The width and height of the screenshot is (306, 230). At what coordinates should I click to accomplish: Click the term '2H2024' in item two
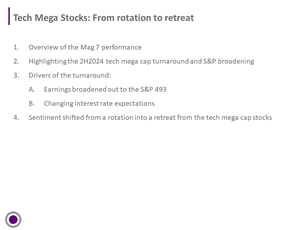pos(91,61)
